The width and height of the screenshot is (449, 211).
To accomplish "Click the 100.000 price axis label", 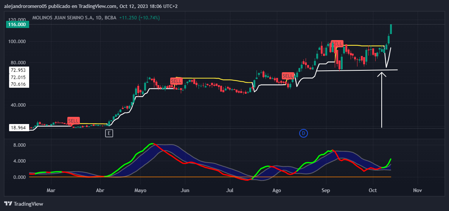I will coord(17,41).
